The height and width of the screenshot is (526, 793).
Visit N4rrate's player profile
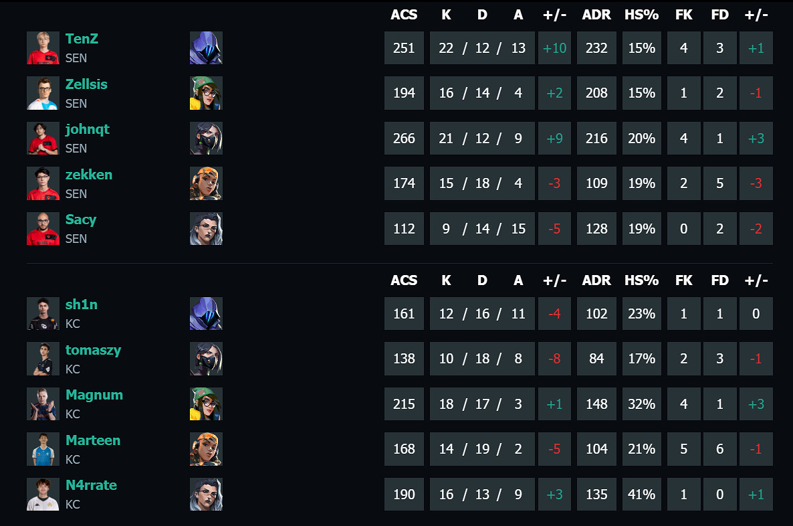point(91,485)
